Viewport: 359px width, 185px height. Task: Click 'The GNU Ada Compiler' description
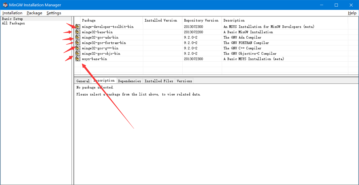(242, 37)
